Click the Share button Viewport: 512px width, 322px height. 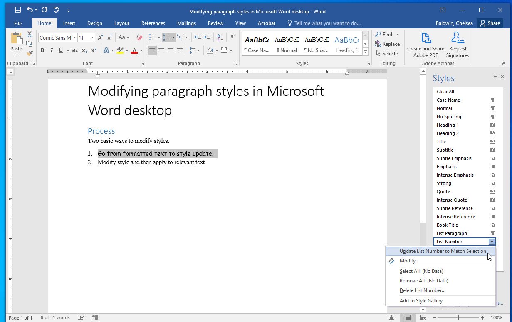pos(490,23)
